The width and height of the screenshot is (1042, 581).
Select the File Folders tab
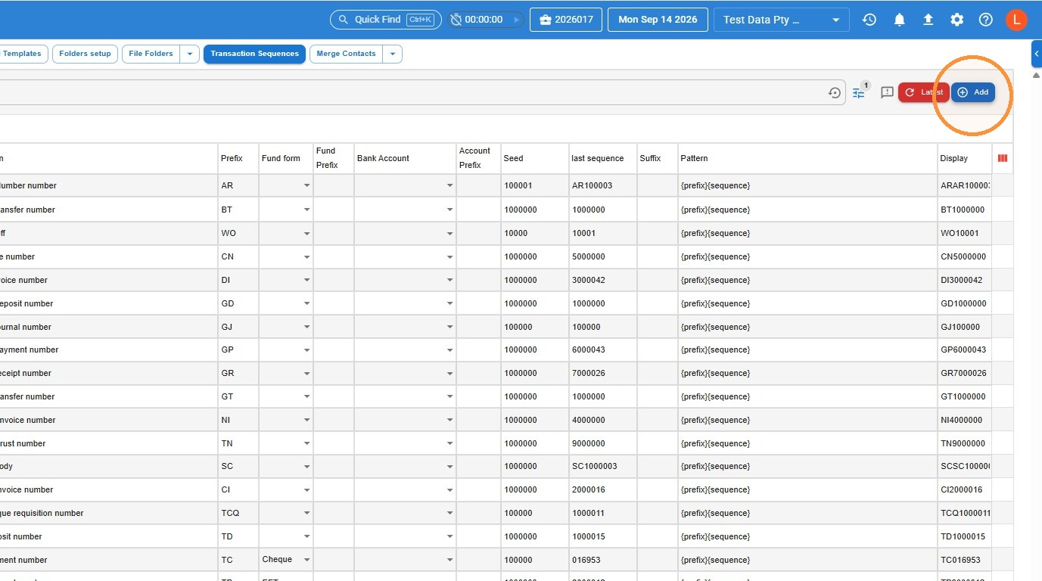(151, 54)
